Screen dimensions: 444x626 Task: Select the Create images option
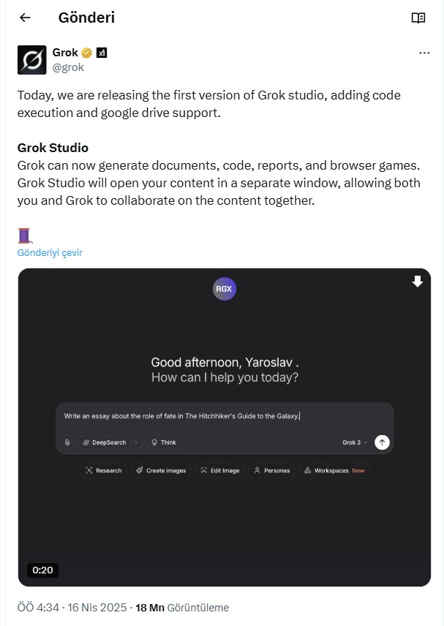tap(161, 470)
